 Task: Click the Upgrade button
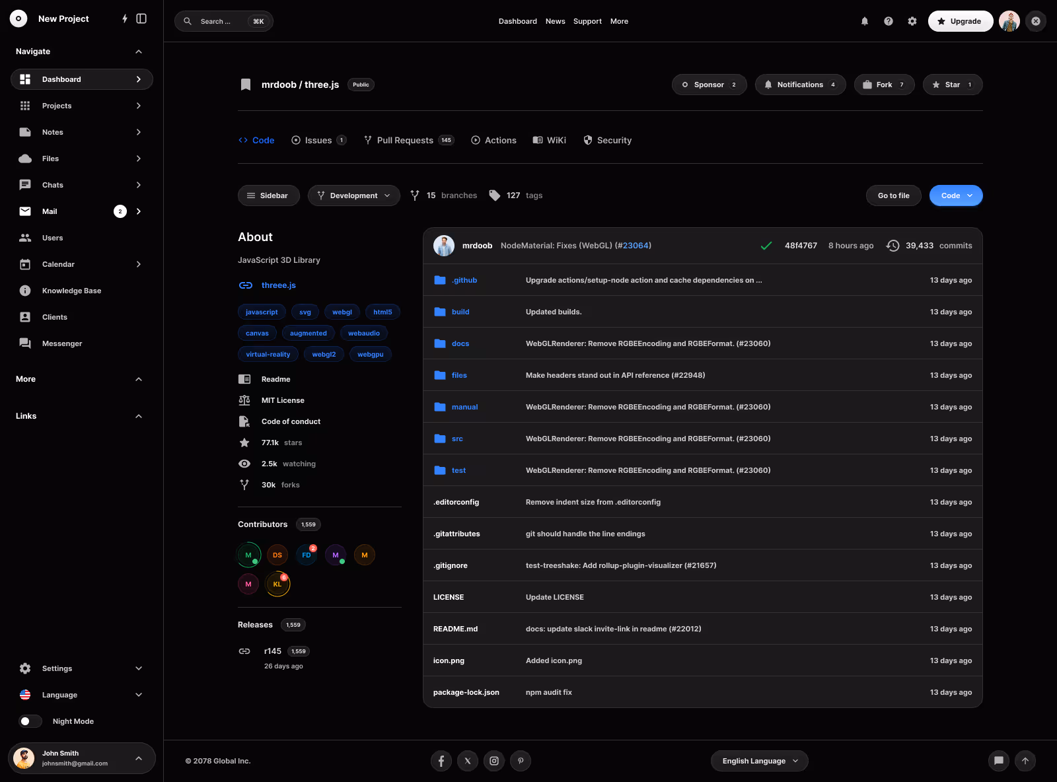[x=961, y=21]
